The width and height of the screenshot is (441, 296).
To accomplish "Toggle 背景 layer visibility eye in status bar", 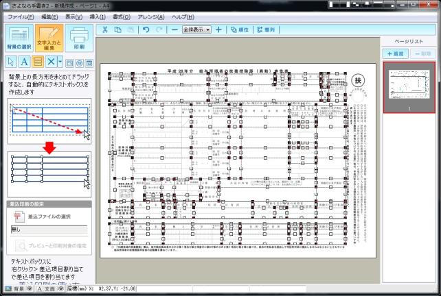I will point(30,288).
